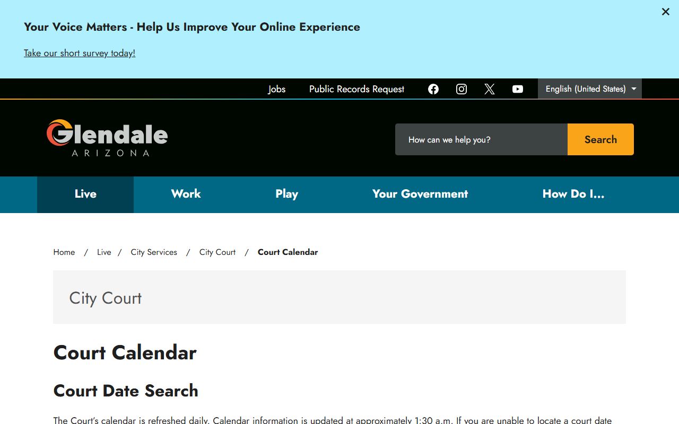Viewport: 679px width, 424px height.
Task: Open the Work navigation menu
Action: pos(186,194)
